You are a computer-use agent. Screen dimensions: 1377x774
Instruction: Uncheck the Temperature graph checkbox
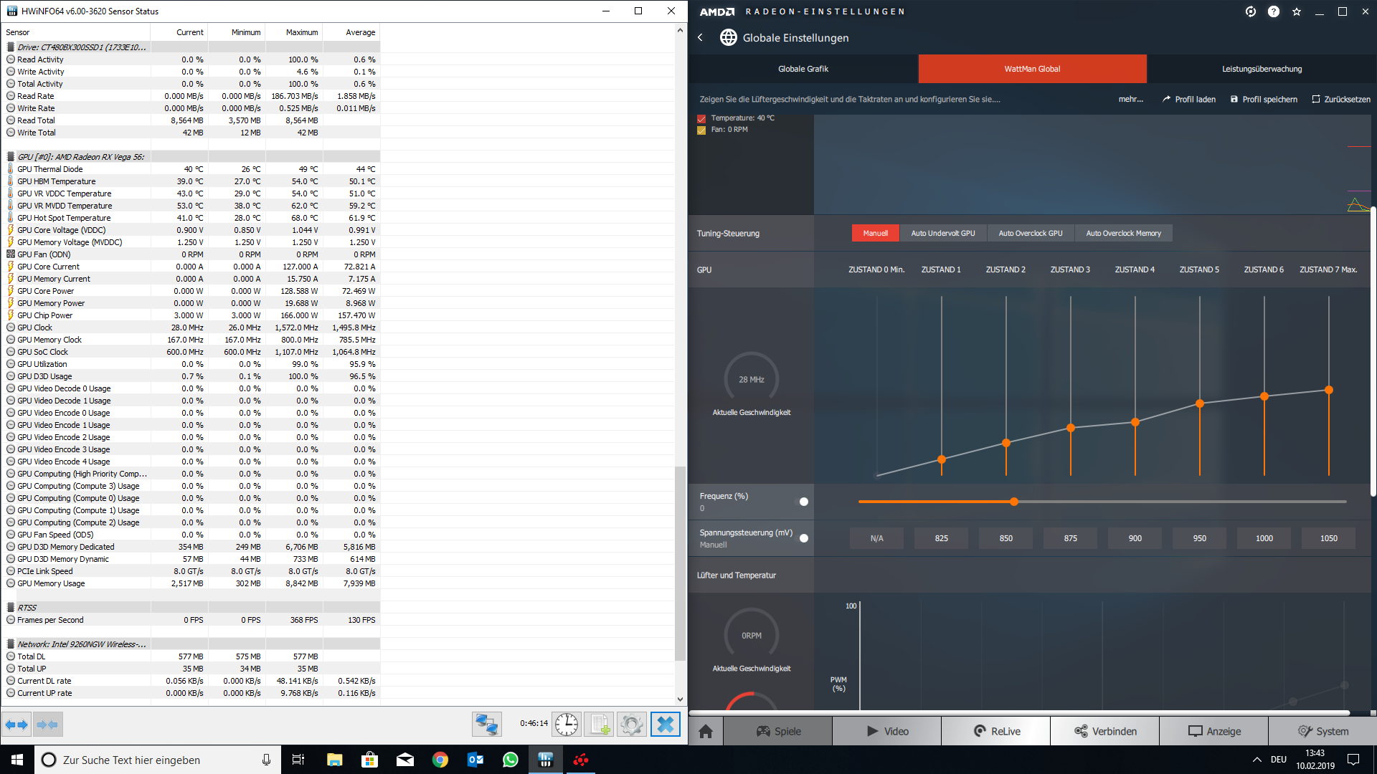click(701, 119)
